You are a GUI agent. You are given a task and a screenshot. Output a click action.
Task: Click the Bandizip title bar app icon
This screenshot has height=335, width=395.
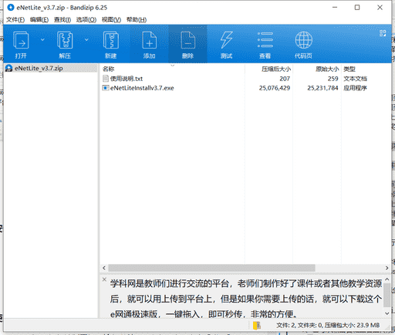coord(11,8)
